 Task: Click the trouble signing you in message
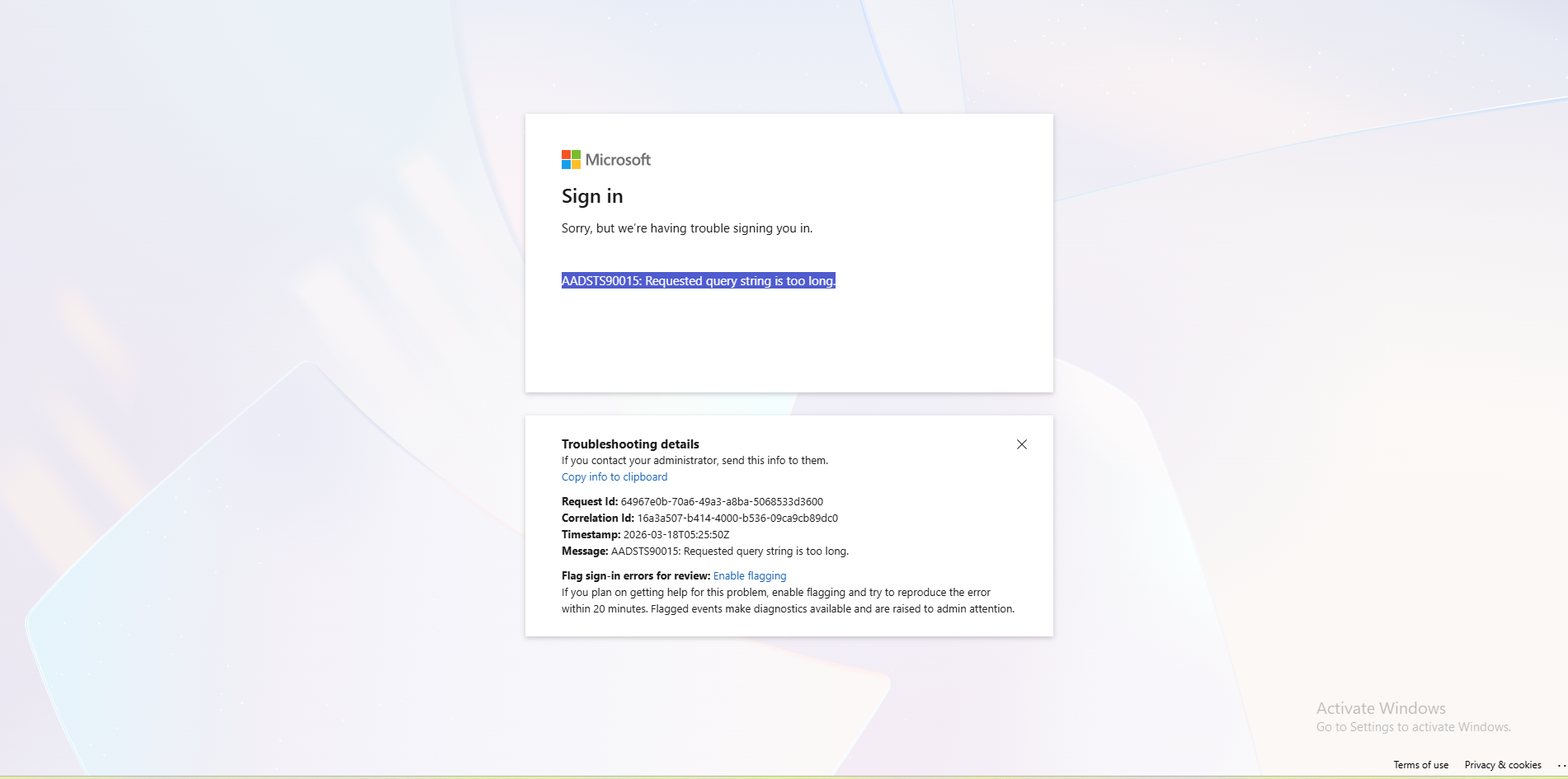686,228
